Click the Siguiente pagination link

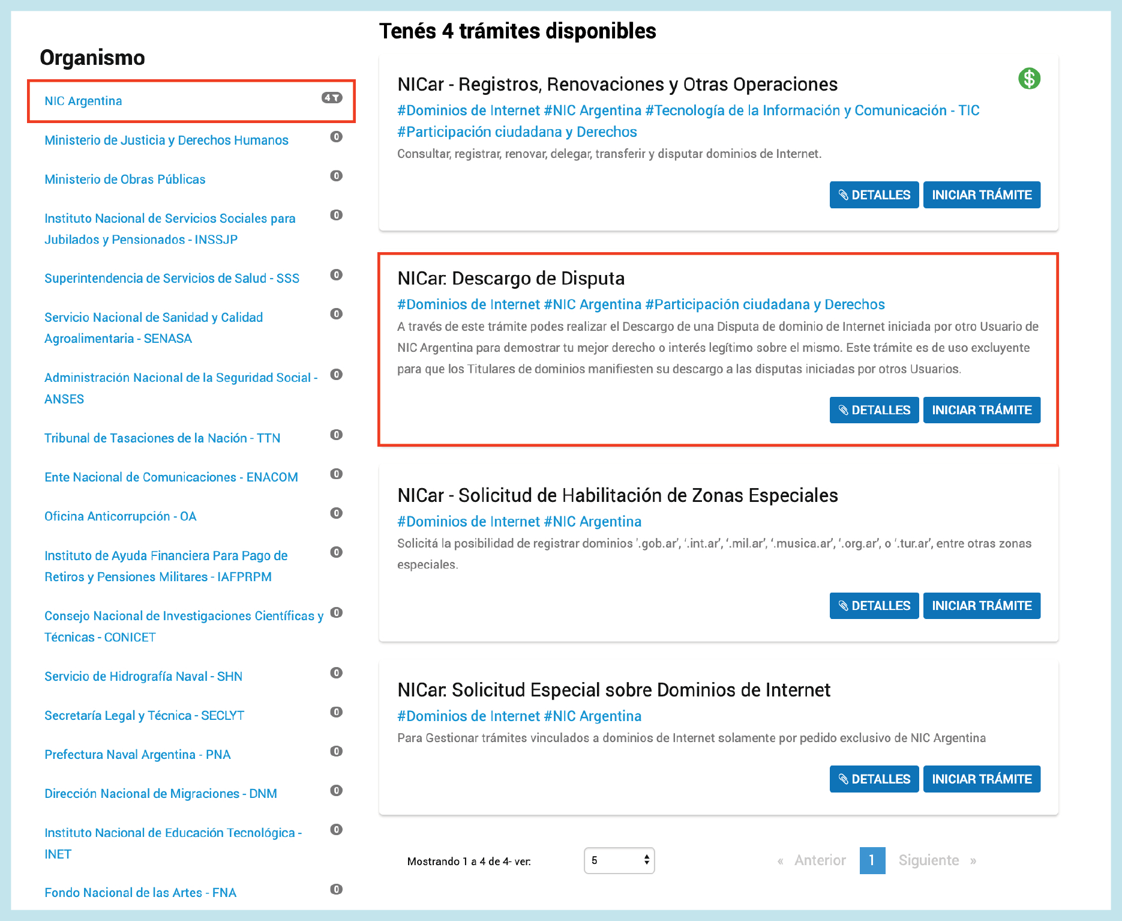tap(929, 860)
